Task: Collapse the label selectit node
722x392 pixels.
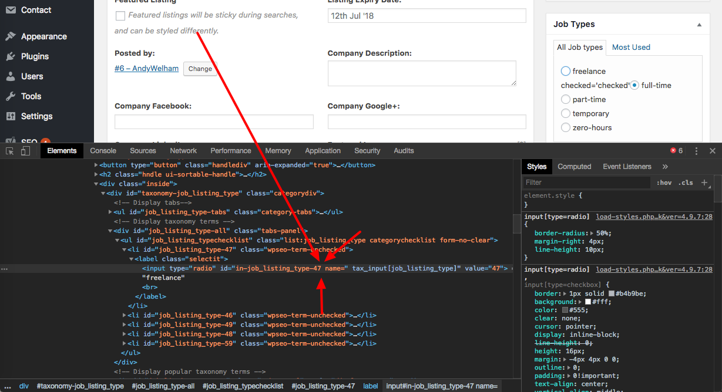Action: click(x=132, y=259)
